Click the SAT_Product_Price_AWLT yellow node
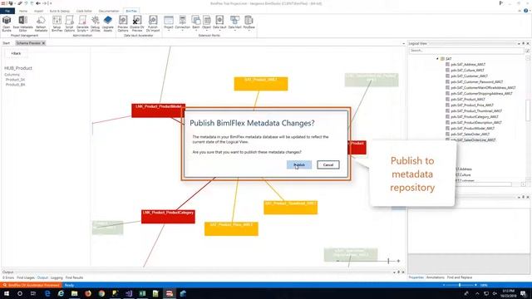 coord(231,229)
